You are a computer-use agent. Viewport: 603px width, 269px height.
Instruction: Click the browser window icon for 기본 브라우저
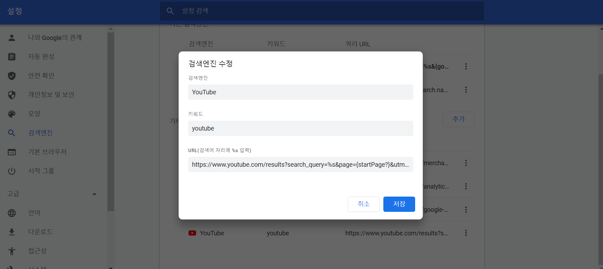click(x=12, y=152)
